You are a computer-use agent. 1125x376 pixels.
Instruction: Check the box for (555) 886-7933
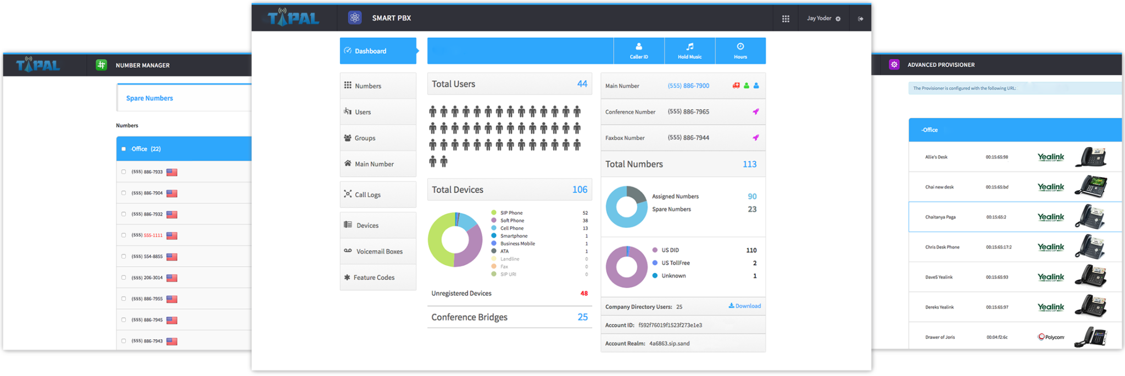click(124, 172)
